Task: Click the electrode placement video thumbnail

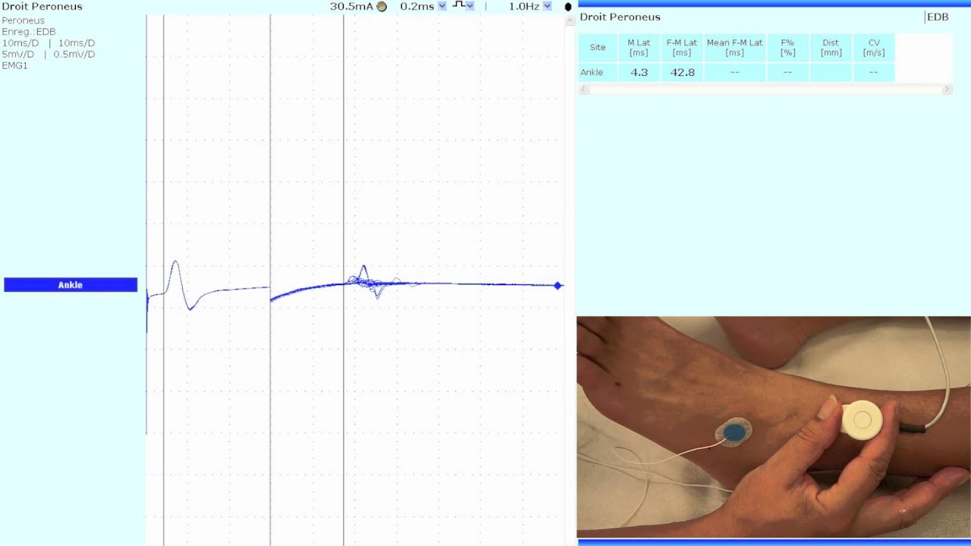Action: coord(774,427)
